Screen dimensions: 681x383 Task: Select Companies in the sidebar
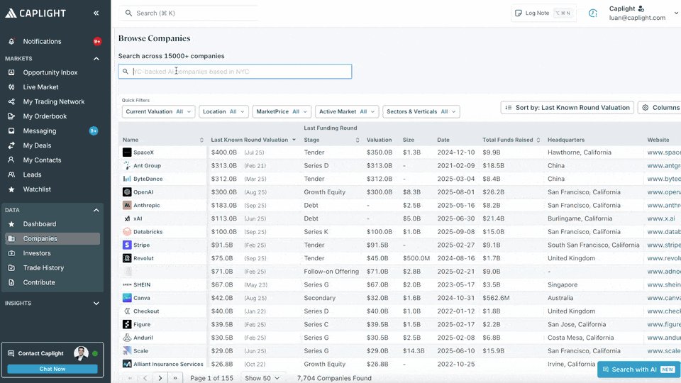click(52, 238)
